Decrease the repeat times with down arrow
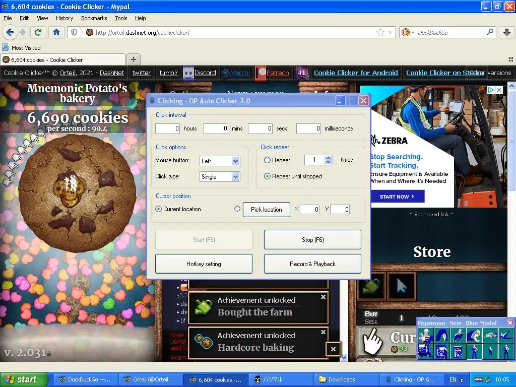Image resolution: width=516 pixels, height=387 pixels. tap(328, 162)
